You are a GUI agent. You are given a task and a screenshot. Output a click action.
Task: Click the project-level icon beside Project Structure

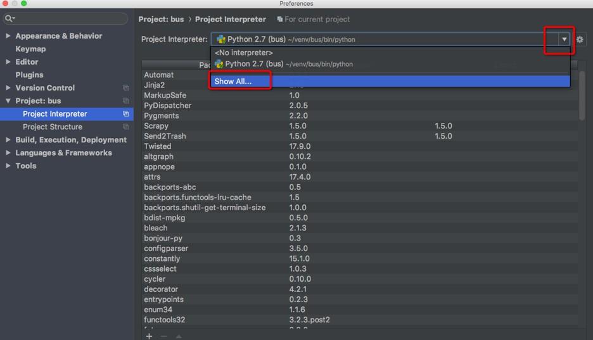[x=126, y=127]
